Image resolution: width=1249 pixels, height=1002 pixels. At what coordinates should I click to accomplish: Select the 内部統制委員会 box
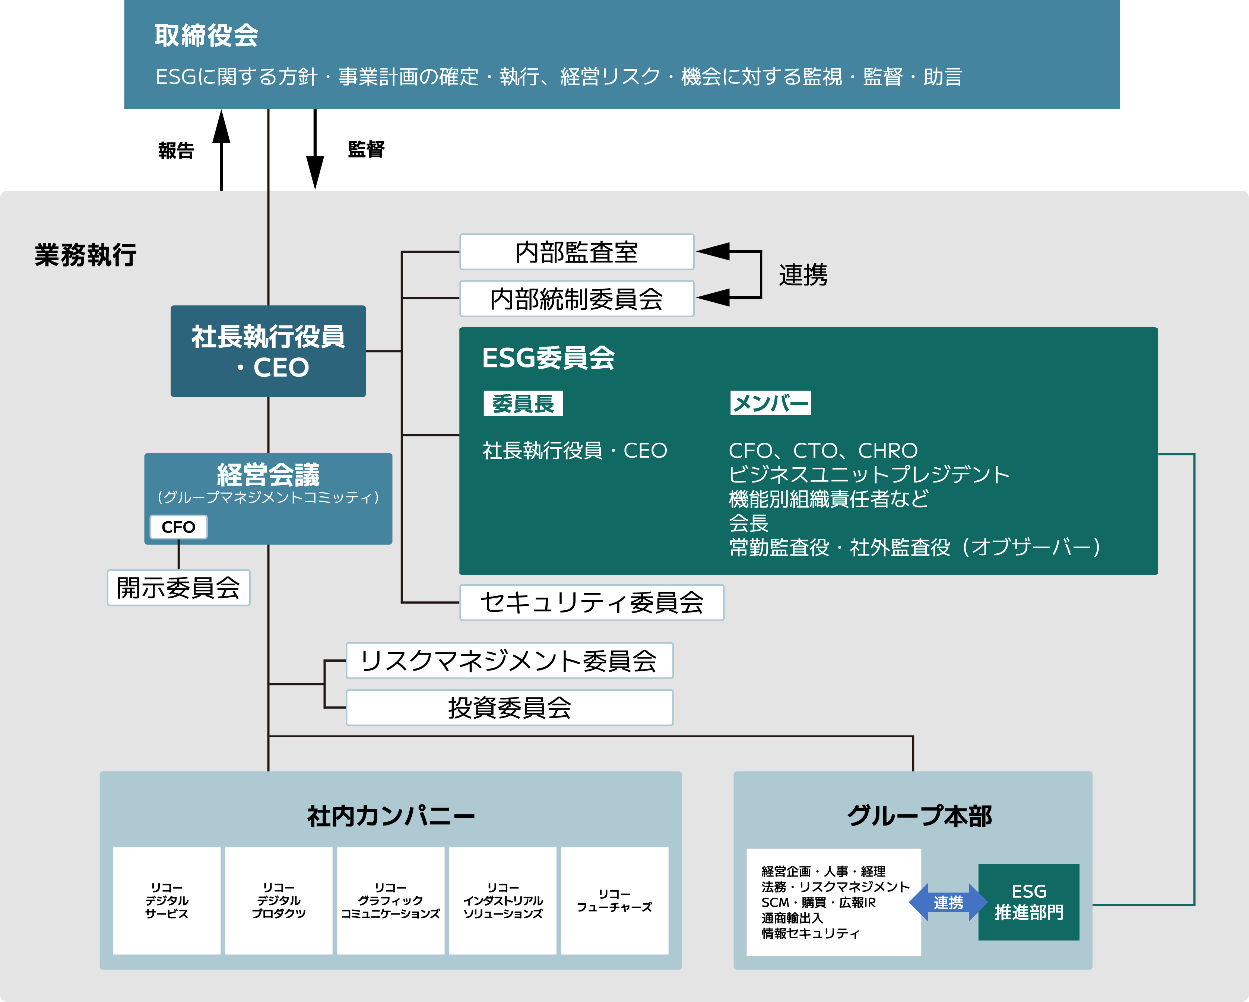[576, 299]
